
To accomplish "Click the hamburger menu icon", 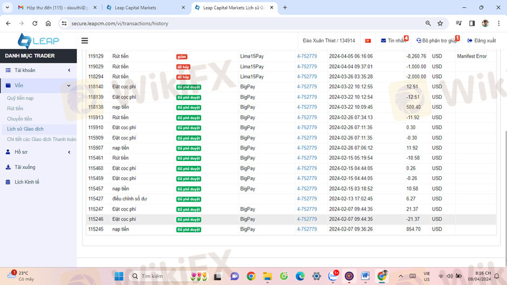I will [85, 41].
